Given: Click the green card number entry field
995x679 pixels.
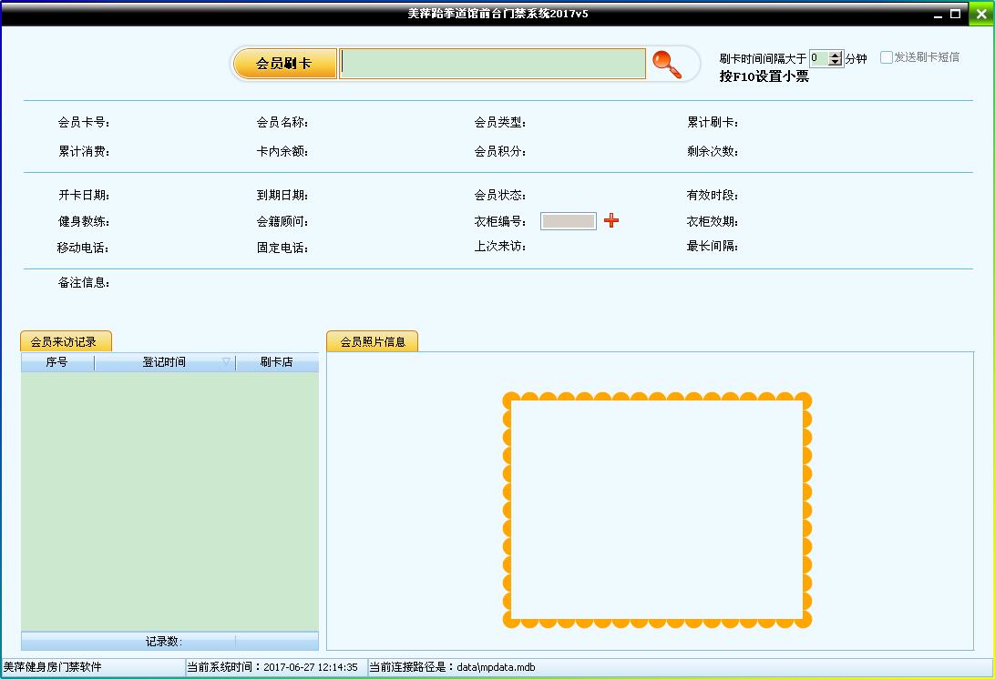Looking at the screenshot, I should [x=492, y=62].
